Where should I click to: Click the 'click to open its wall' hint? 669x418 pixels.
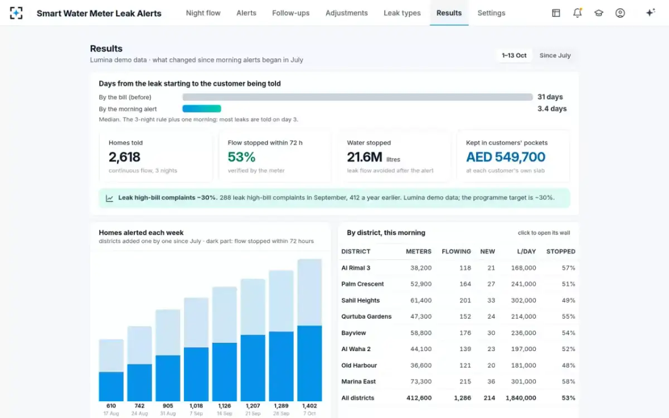click(x=544, y=233)
